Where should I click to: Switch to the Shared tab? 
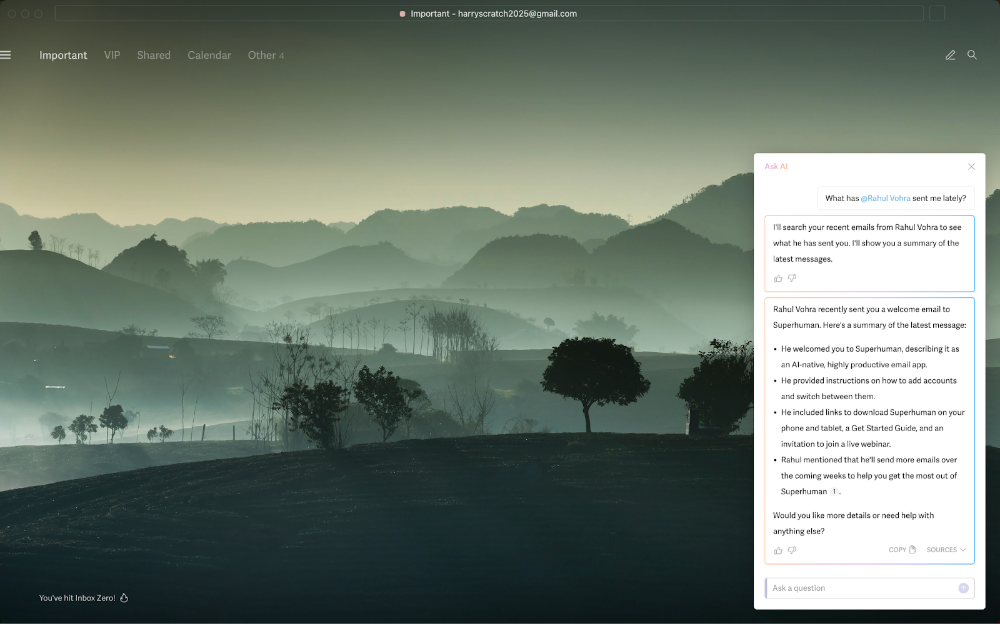[154, 56]
